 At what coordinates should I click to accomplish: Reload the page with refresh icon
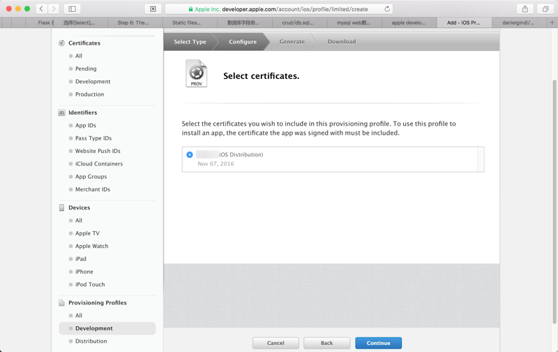[x=387, y=9]
